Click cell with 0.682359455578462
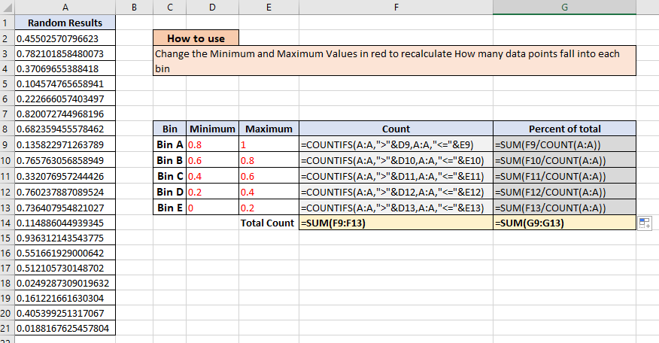The width and height of the screenshot is (659, 343). [65, 129]
